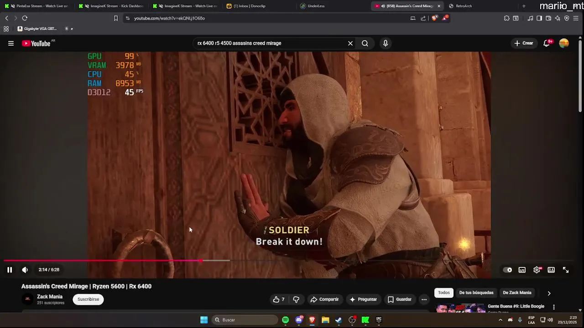The width and height of the screenshot is (584, 328).
Task: Select the De tus búsquedas chip
Action: (476, 293)
